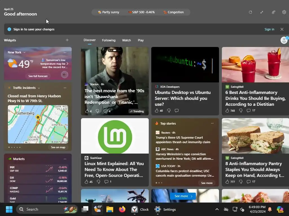Expand the New York location dropdown
The image size is (289, 216).
coord(25,52)
